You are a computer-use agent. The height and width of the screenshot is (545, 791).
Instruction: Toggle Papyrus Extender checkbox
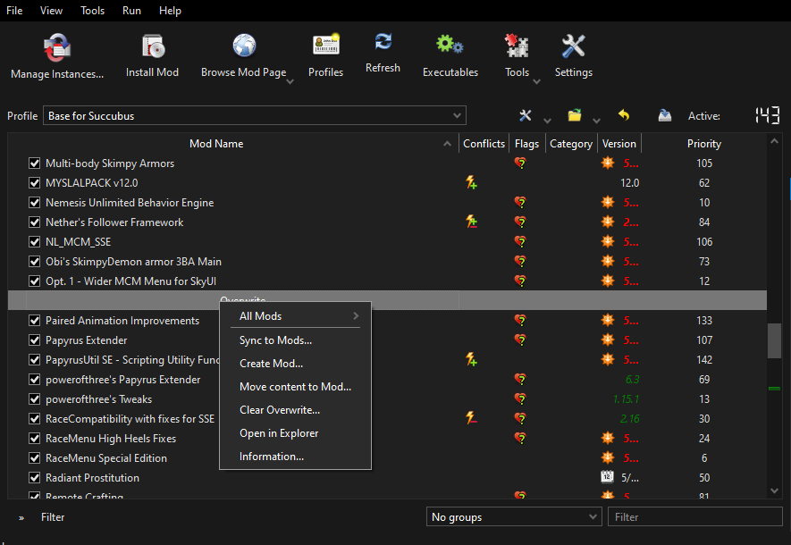point(34,340)
